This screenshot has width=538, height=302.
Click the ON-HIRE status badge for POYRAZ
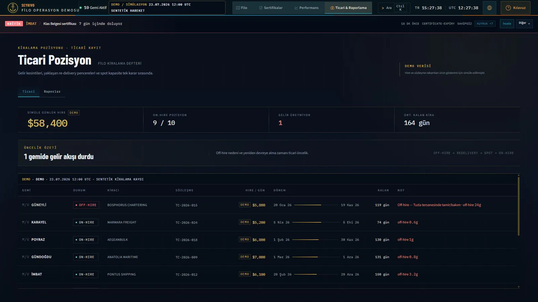coord(86,240)
